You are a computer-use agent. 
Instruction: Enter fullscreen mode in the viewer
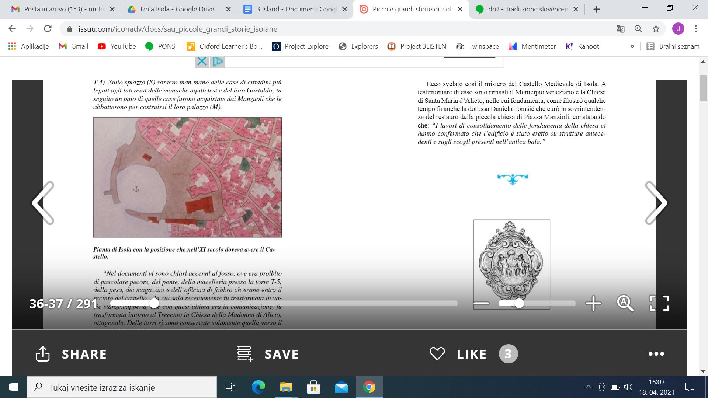[x=659, y=303]
